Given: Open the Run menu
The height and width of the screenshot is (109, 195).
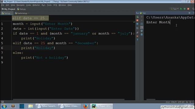Looking at the screenshot, I should coord(43,5).
